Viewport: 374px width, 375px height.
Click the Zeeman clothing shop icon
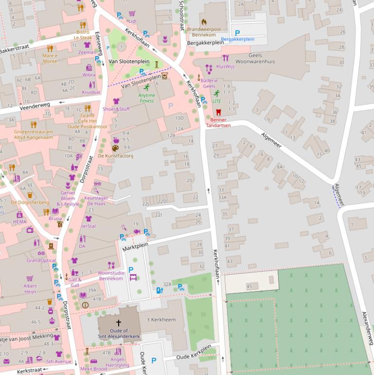click(87, 45)
